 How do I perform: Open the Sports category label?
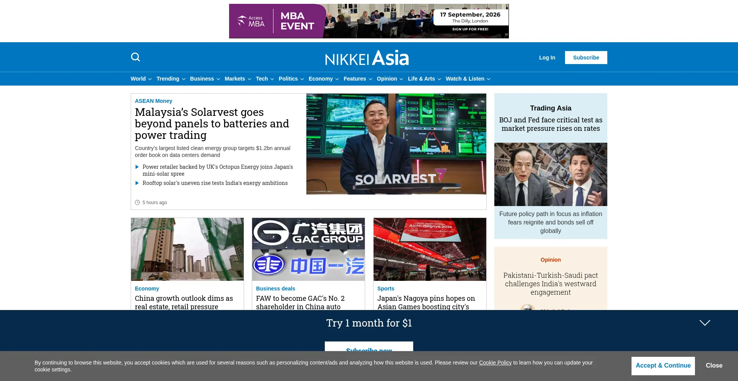386,289
